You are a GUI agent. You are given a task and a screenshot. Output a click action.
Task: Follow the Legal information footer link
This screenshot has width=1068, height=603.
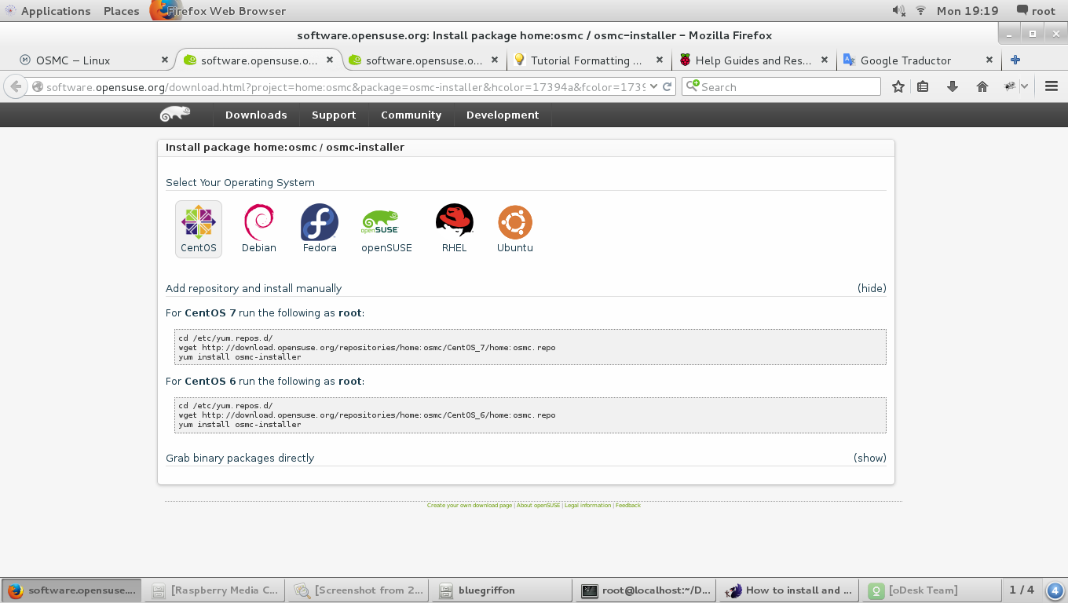587,506
